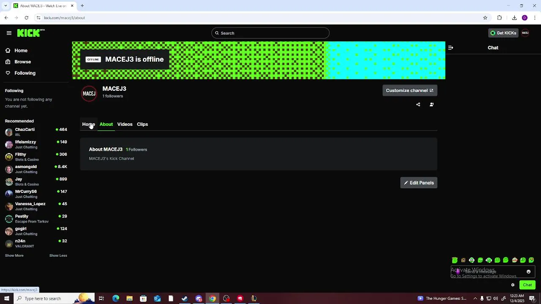This screenshot has height=304, width=541.
Task: Click the Kick search input field
Action: [x=270, y=33]
